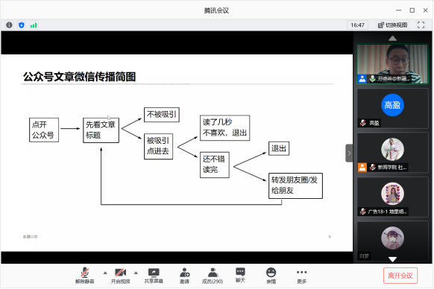Click the red 离开会议 leave button

400,276
